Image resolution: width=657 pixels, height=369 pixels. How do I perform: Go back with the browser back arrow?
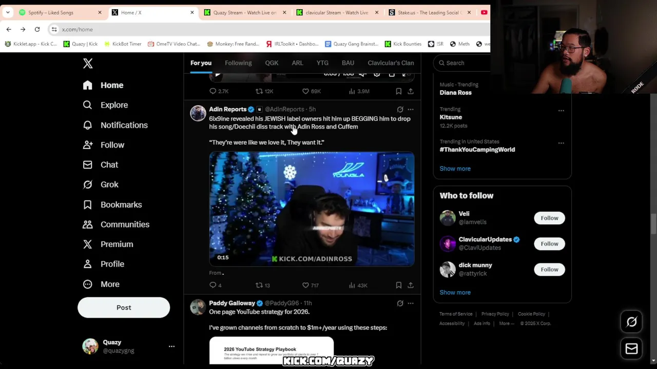[9, 30]
